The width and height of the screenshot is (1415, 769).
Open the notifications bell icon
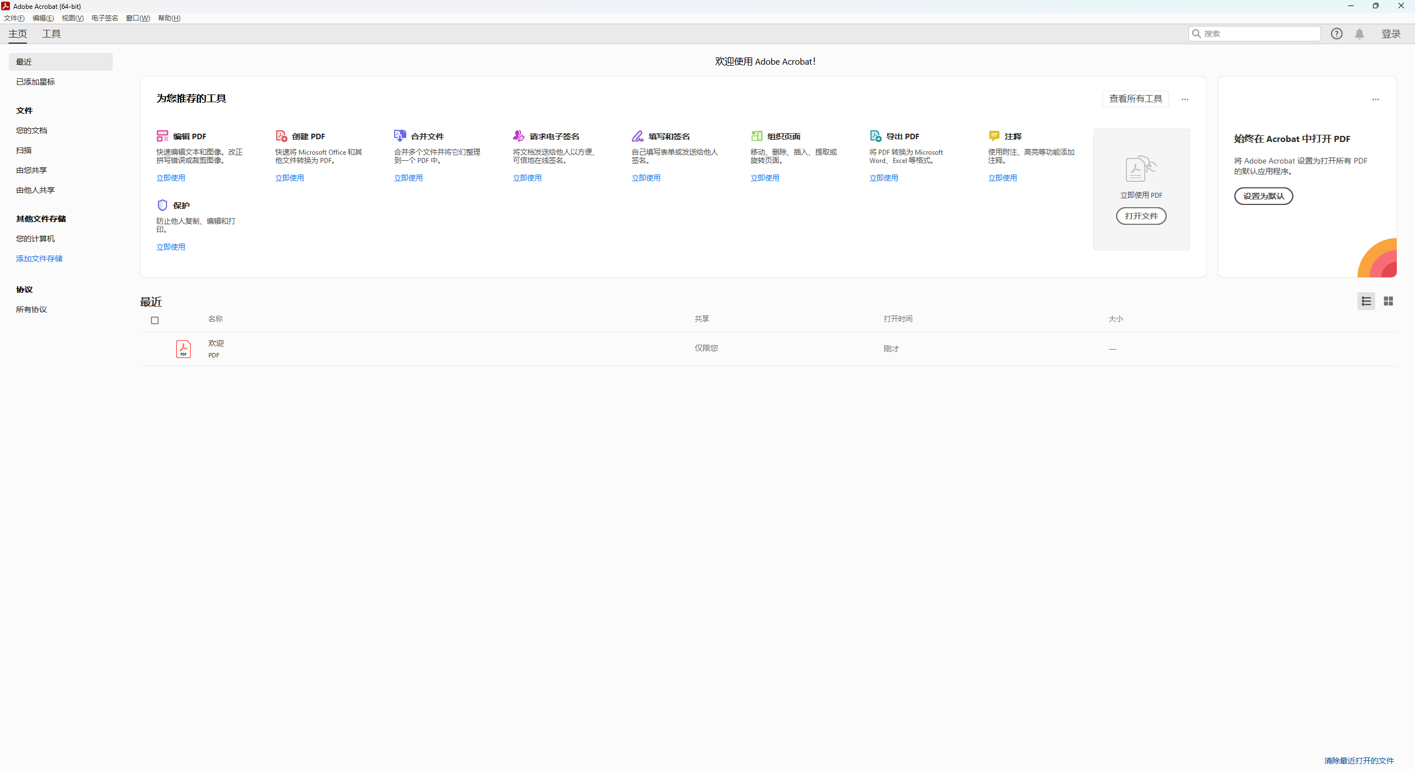click(1360, 34)
